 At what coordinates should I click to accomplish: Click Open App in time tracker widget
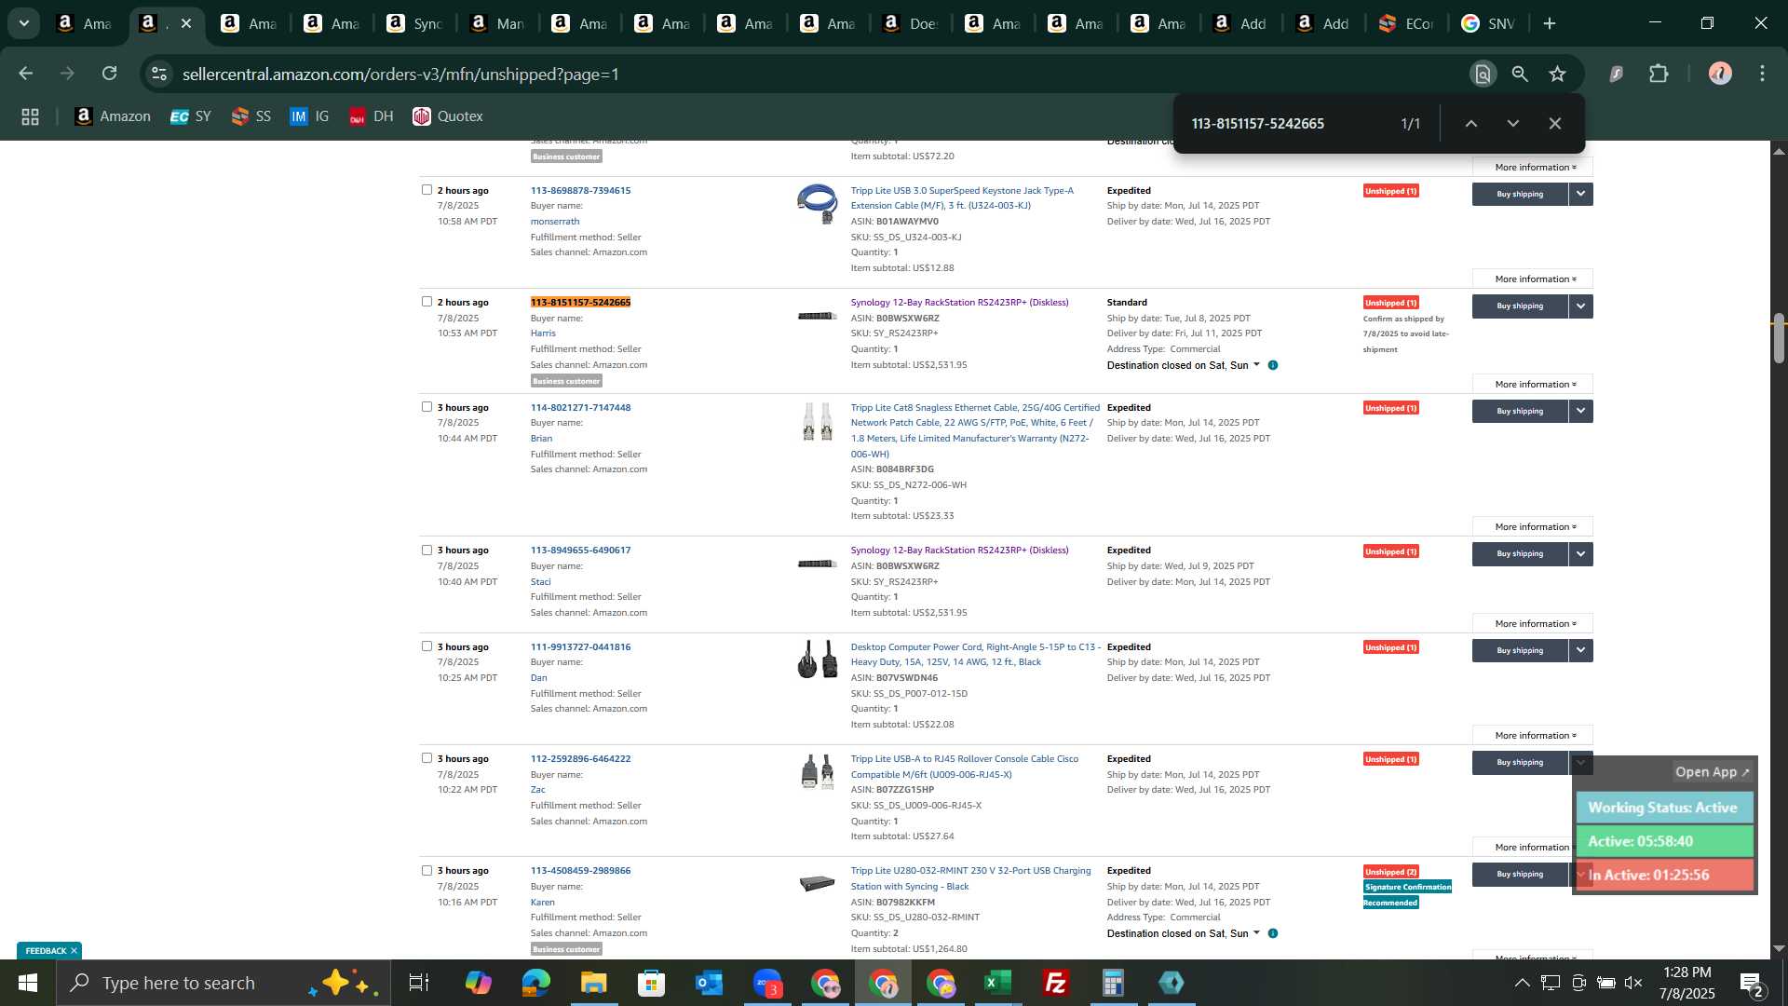point(1712,772)
